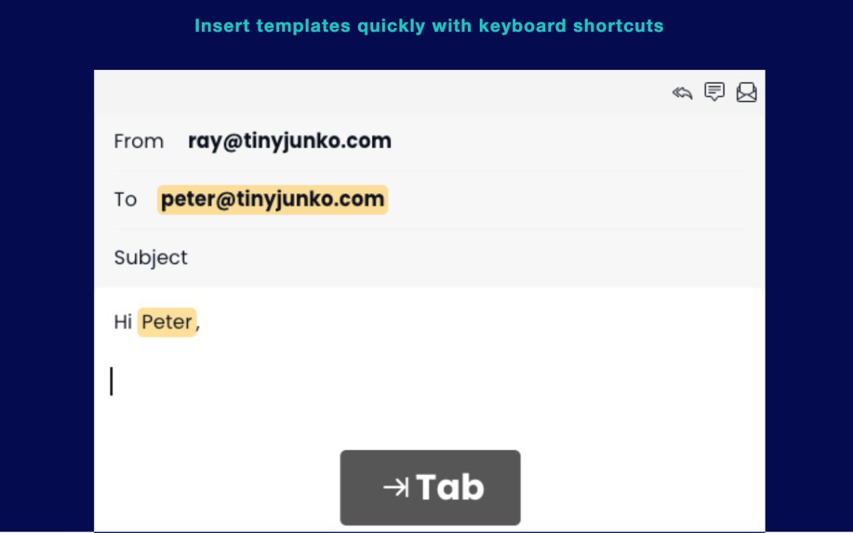Click empty space right of the To recipient
The width and height of the screenshot is (853, 533).
566,199
